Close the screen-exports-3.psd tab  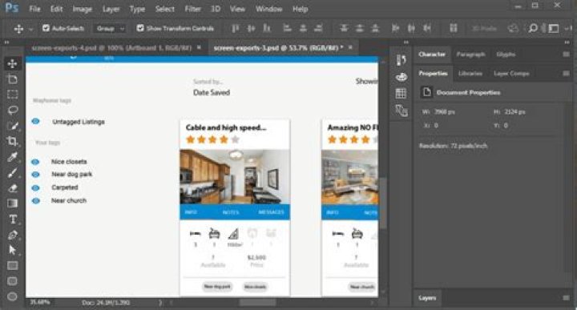(350, 47)
